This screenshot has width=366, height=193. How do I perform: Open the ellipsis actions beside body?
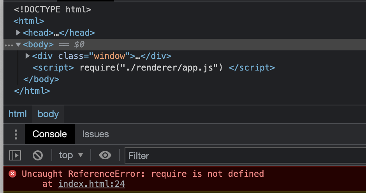[9, 45]
